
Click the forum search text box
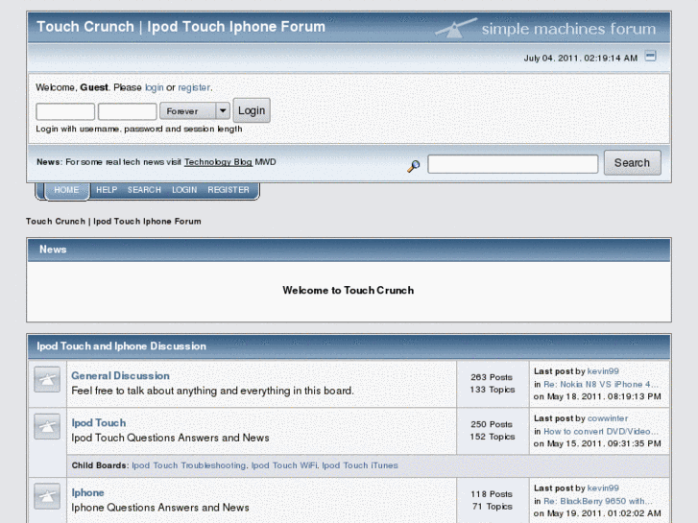pyautogui.click(x=513, y=164)
